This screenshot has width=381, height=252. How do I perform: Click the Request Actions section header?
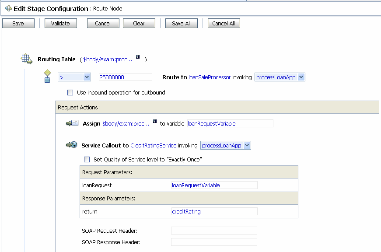click(x=217, y=108)
